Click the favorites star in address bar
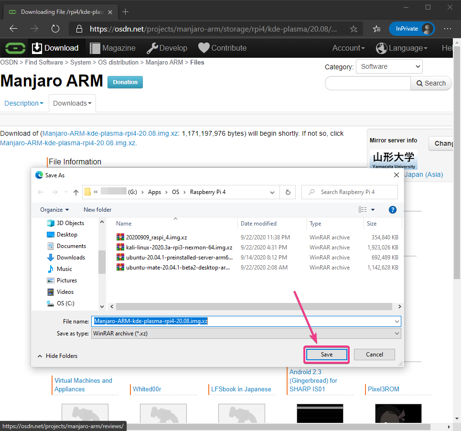461x431 pixels. tap(354, 29)
